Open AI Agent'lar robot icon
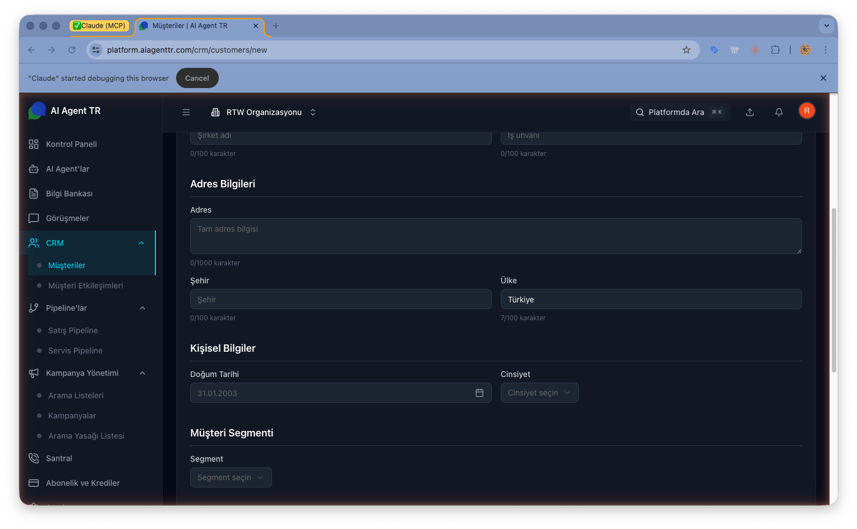The width and height of the screenshot is (857, 529). click(34, 169)
